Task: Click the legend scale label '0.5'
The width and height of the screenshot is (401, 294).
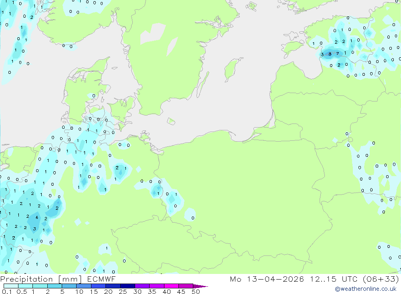Action: coord(22,292)
